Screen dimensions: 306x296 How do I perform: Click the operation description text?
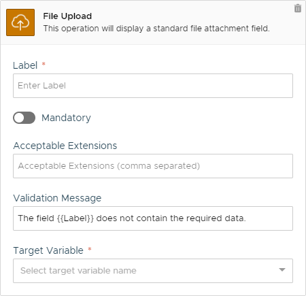pyautogui.click(x=156, y=29)
